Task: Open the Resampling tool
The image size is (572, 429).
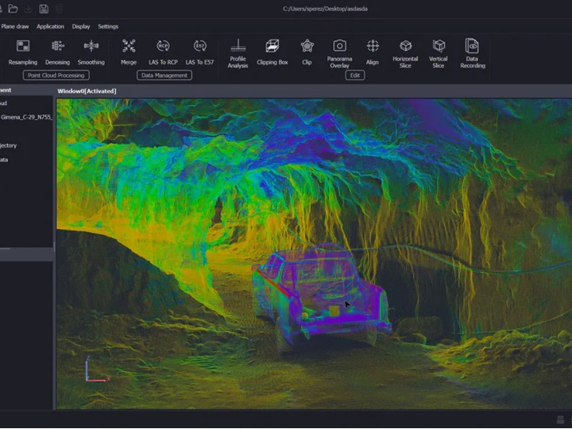Action: 22,52
